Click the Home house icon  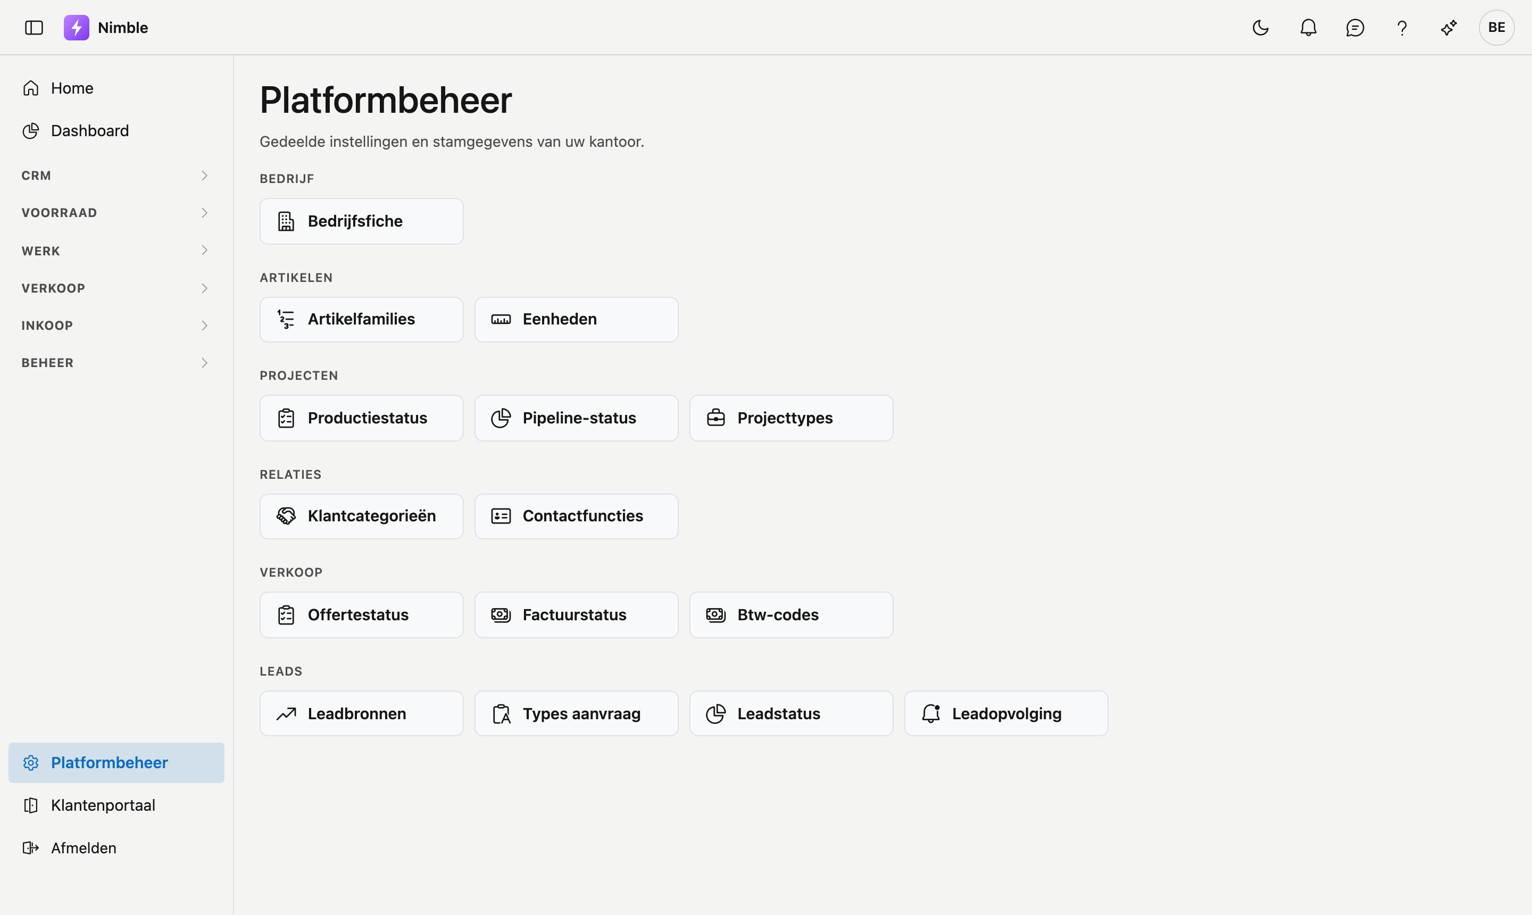tap(31, 88)
